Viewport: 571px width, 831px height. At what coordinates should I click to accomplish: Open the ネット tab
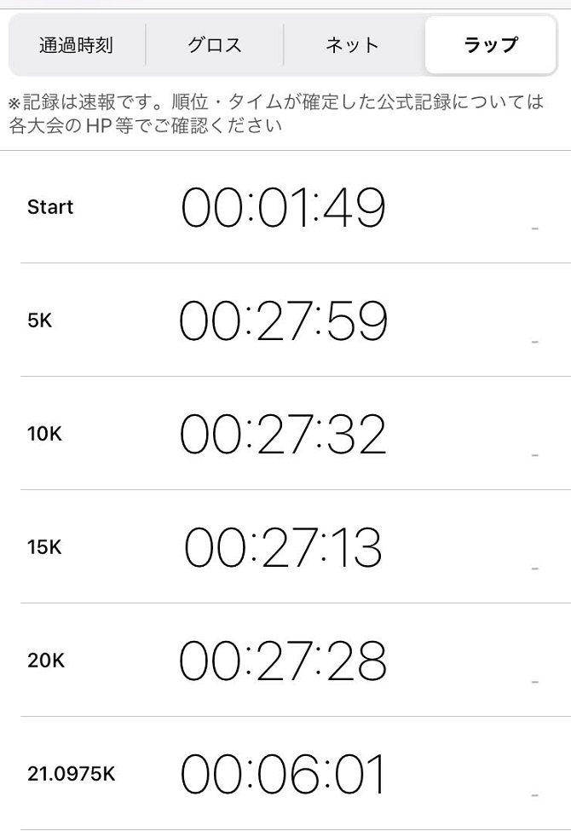pyautogui.click(x=353, y=45)
